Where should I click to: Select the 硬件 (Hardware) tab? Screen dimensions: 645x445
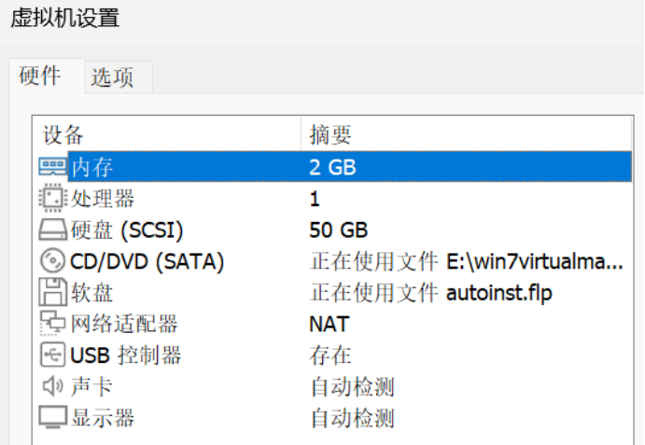[x=40, y=76]
